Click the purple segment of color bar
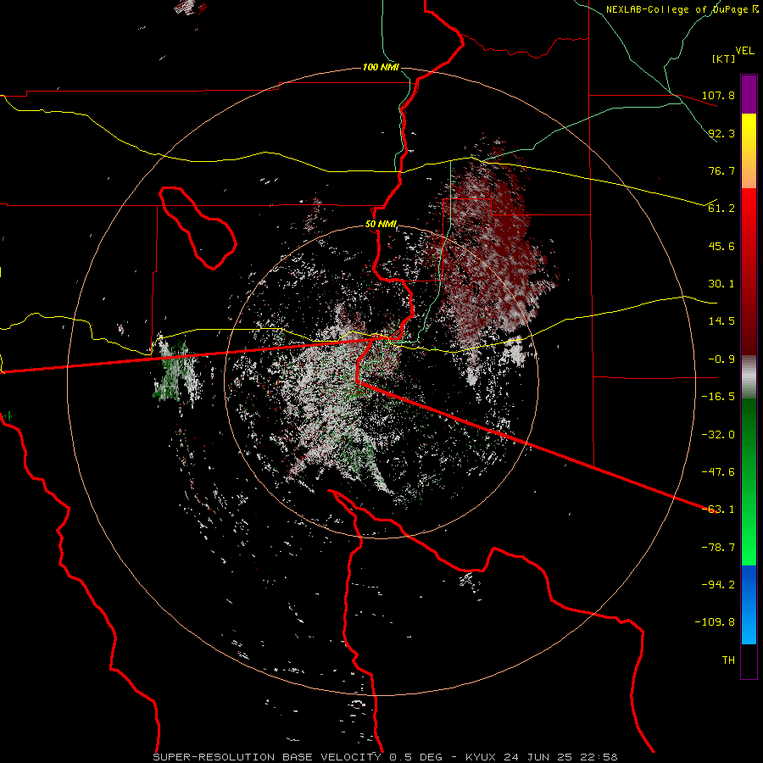The height and width of the screenshot is (763, 763). click(x=749, y=94)
